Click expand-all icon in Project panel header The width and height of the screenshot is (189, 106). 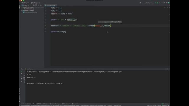click(x=36, y=5)
